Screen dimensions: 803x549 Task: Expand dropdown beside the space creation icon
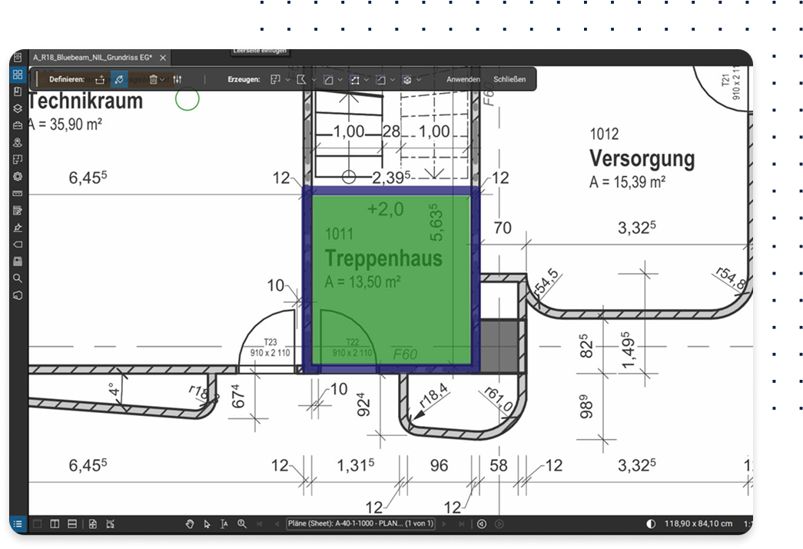[287, 79]
